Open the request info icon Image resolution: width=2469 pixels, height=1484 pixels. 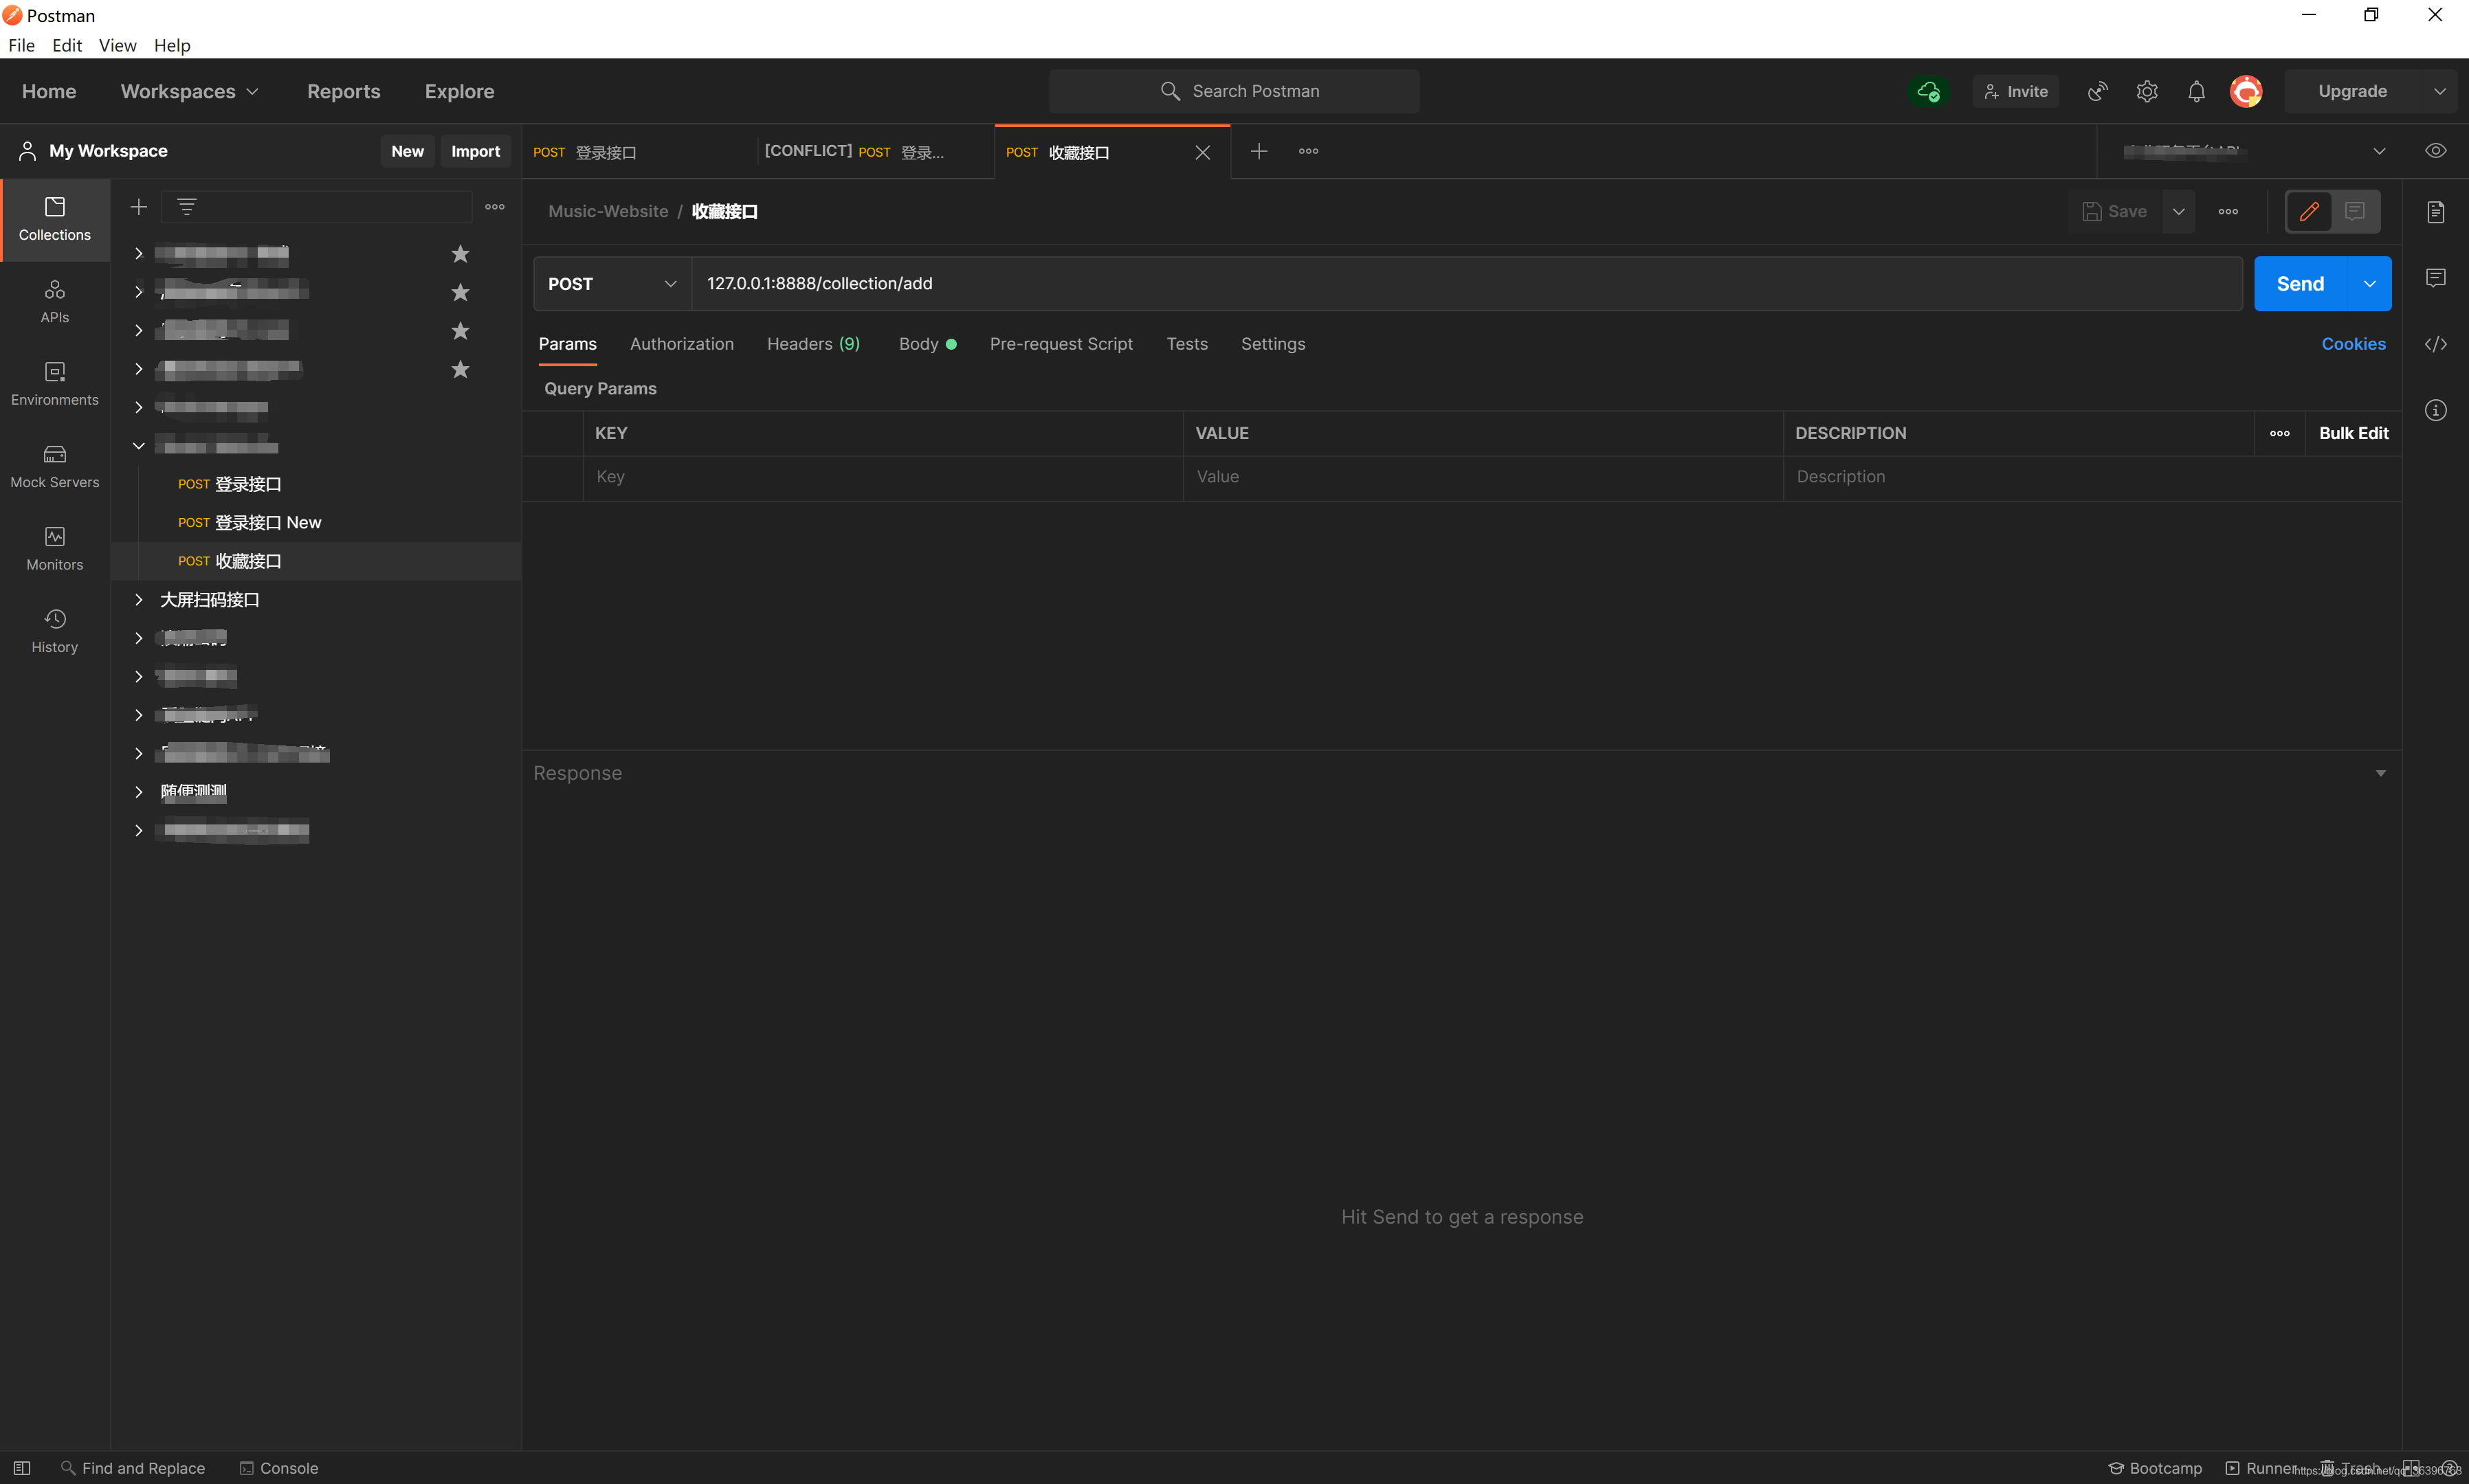point(2436,410)
